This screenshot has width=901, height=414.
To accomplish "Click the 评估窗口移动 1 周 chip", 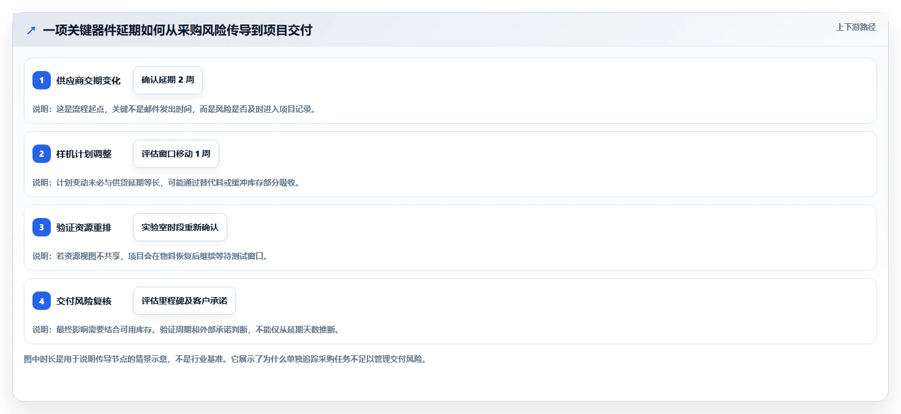I will click(x=176, y=154).
